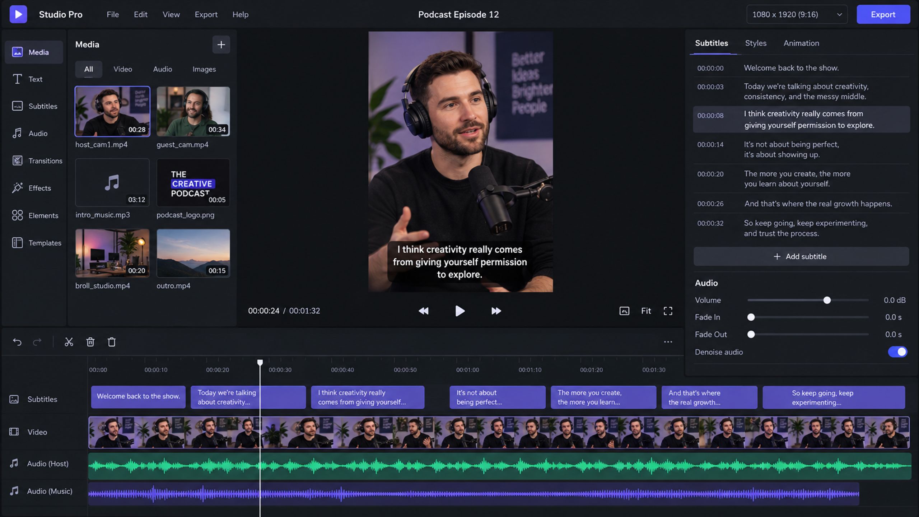Select the podcast_logo.png thumbnail
This screenshot has width=919, height=517.
coord(193,182)
